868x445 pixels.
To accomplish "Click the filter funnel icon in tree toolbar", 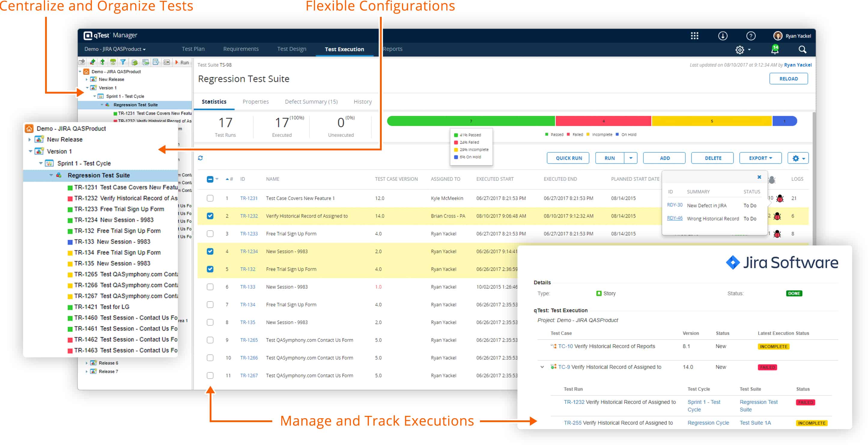I will [123, 62].
